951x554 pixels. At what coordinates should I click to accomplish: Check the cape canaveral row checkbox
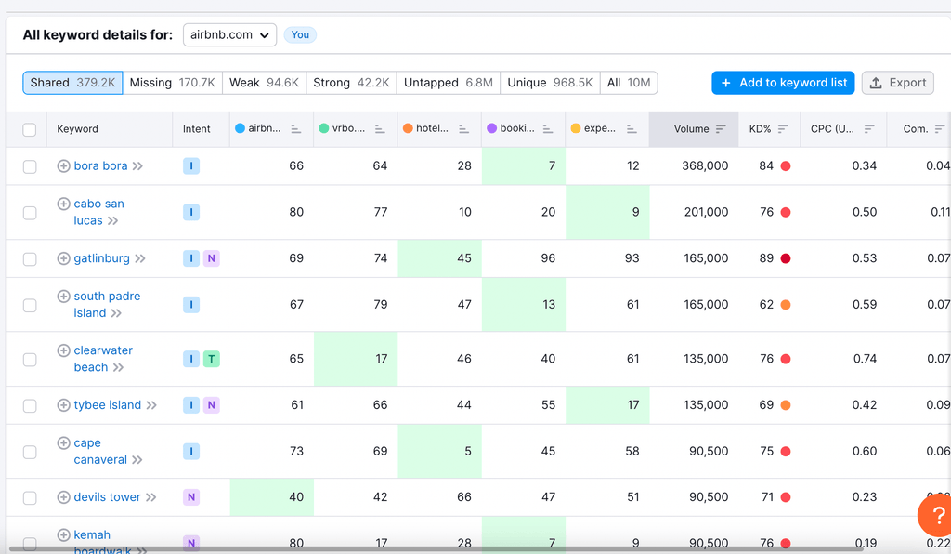point(29,452)
